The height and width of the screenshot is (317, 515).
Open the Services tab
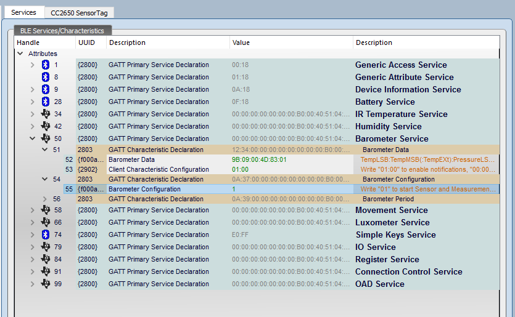click(x=23, y=12)
